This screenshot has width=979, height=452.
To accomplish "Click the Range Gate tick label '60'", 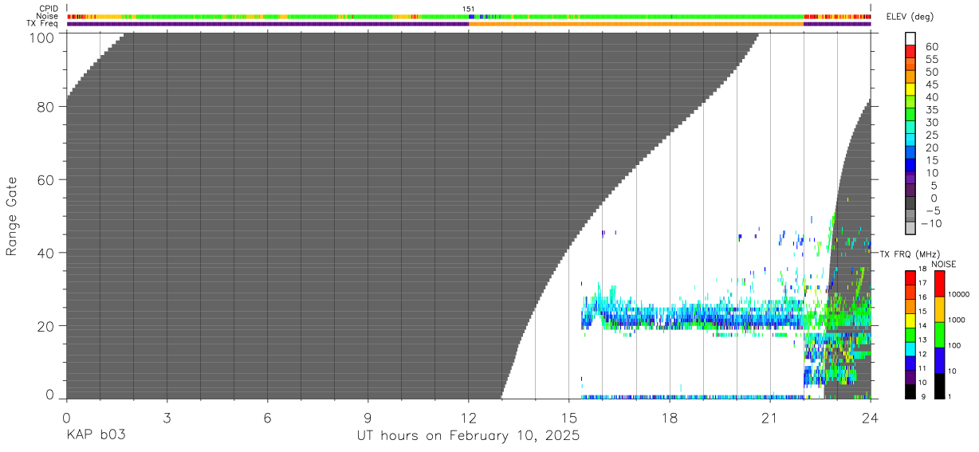I will (x=47, y=179).
